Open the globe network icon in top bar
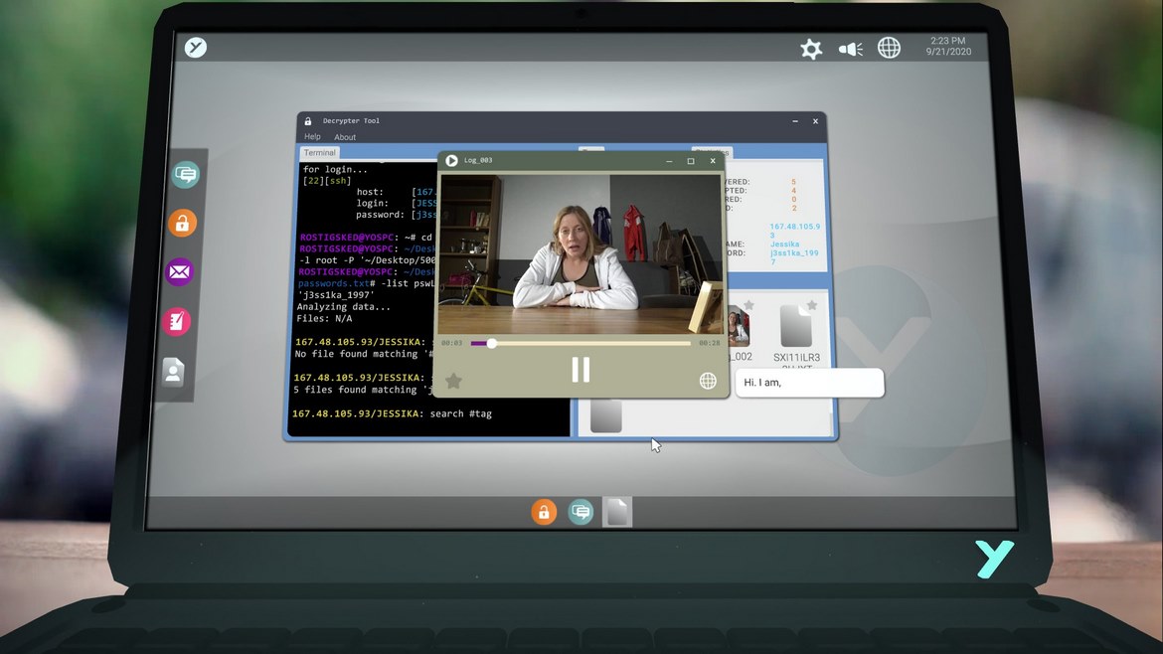 pyautogui.click(x=889, y=48)
